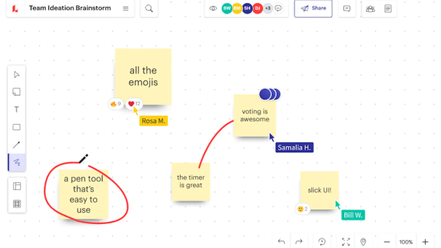Click the Lucidspark logo icon

pos(15,8)
